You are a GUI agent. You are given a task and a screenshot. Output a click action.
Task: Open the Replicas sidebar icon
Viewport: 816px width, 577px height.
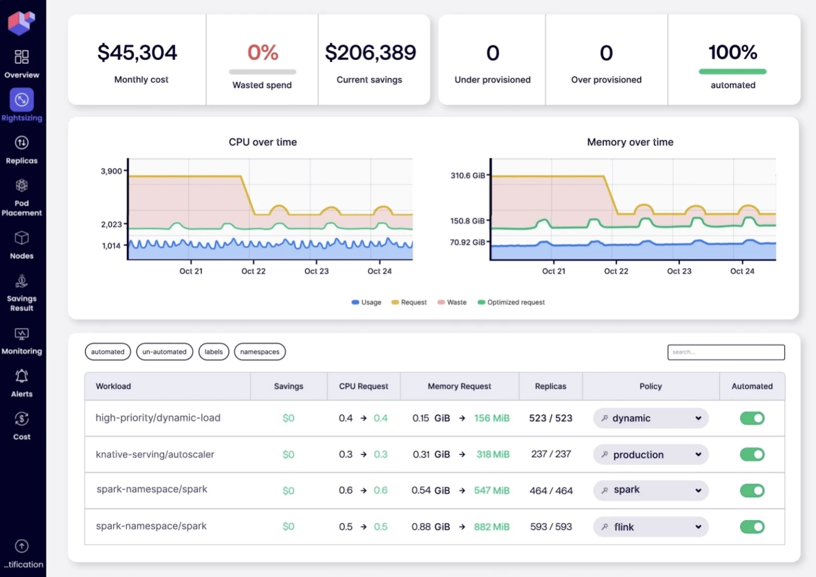point(21,142)
